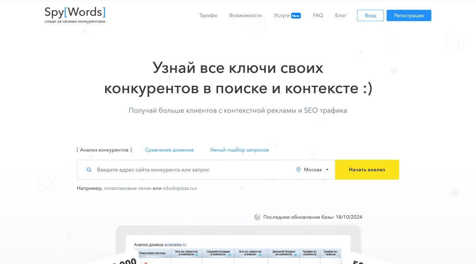Click the magnifier icon in search field
The height and width of the screenshot is (264, 476).
click(x=89, y=170)
